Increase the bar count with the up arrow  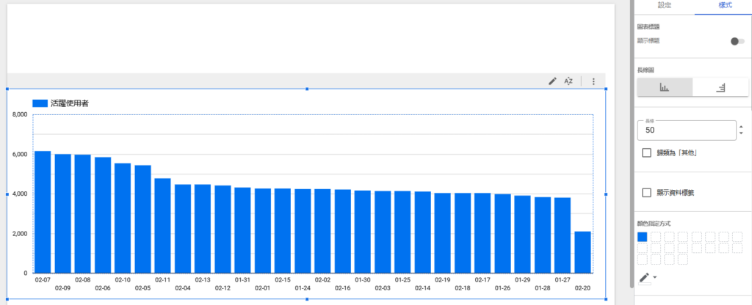tap(741, 126)
